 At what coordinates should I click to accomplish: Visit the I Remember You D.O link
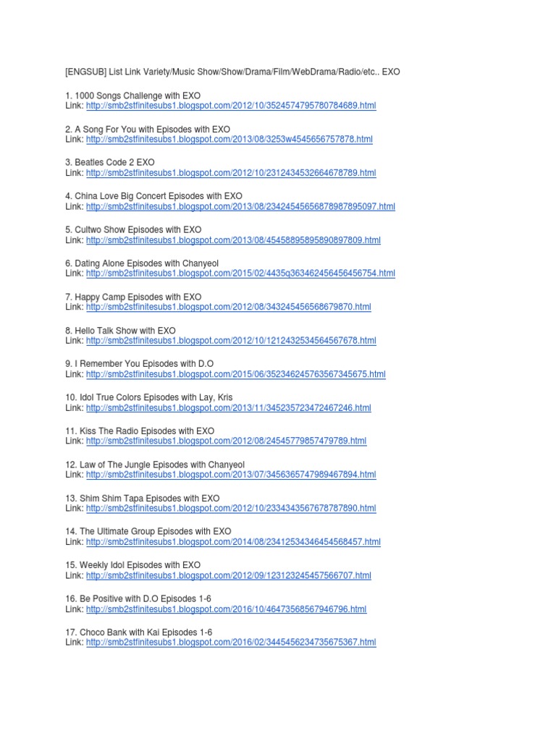[236, 374]
